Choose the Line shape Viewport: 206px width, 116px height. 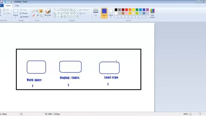55,10
